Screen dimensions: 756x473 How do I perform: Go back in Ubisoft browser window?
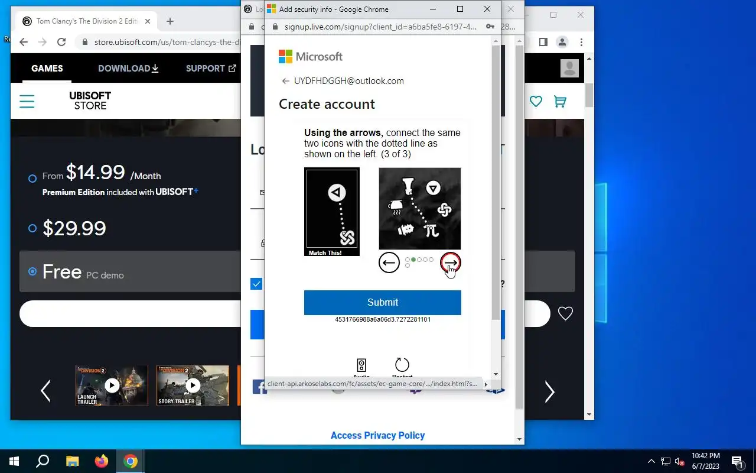click(x=24, y=42)
